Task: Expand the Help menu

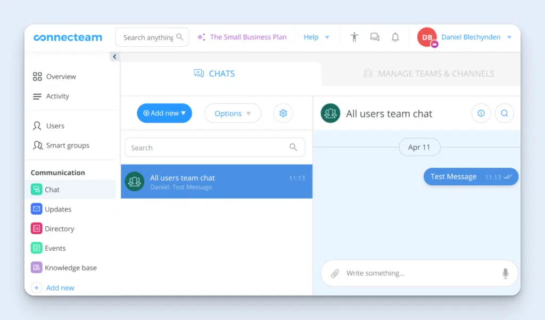Action: pyautogui.click(x=316, y=37)
